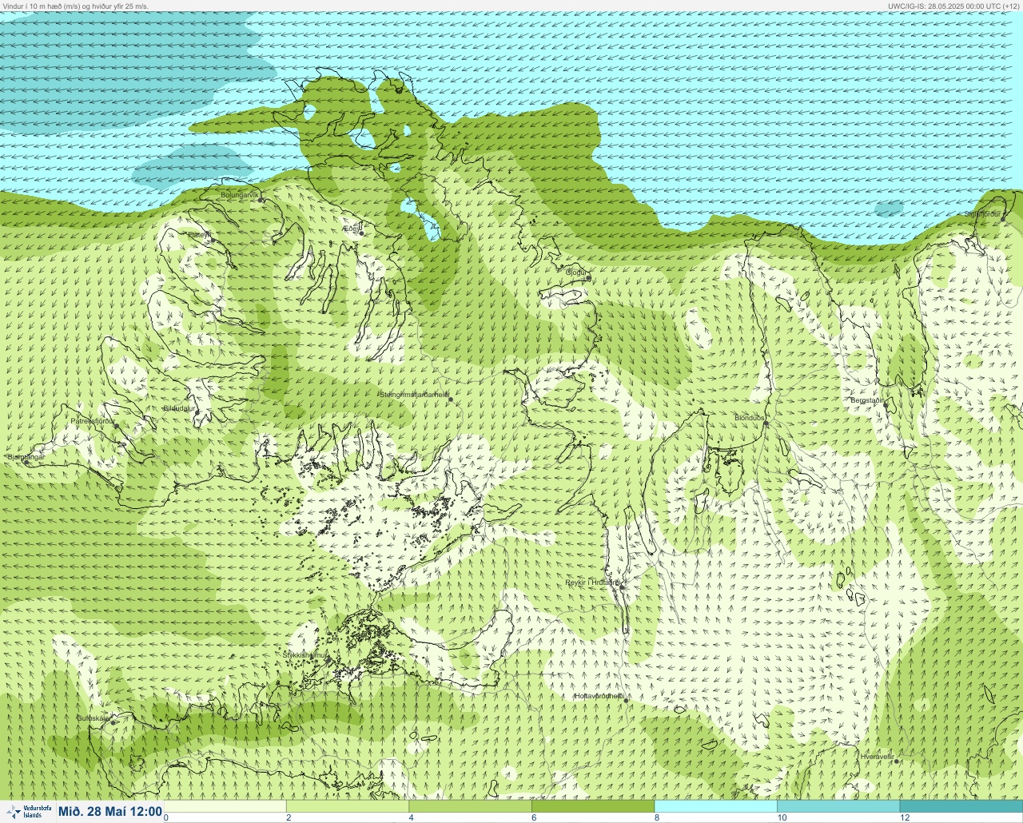Click the legend value '6'

pos(534,817)
